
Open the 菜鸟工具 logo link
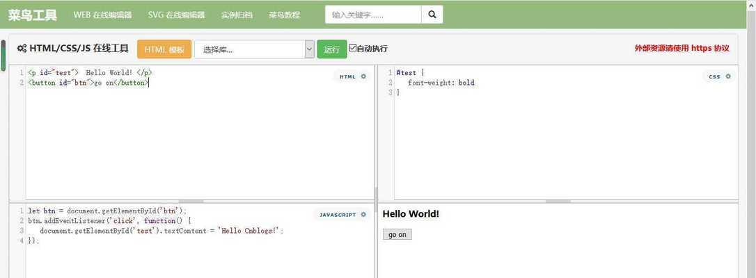32,15
